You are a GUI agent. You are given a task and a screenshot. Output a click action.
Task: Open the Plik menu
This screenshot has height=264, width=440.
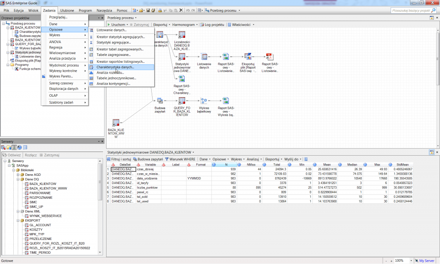pos(6,10)
